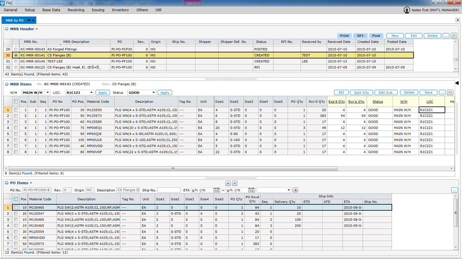Viewport: 462px width, 259px height.
Task: Open the Receiving menu
Action: 76,10
